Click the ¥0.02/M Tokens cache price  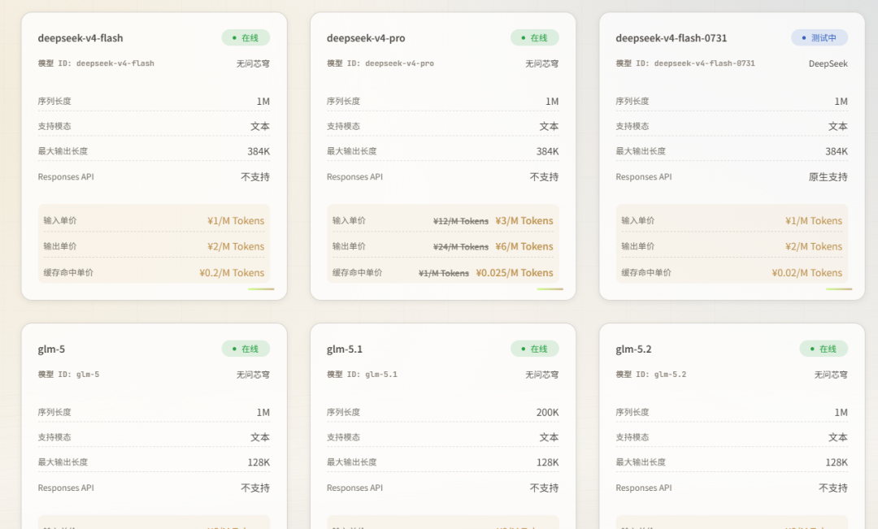[807, 272]
